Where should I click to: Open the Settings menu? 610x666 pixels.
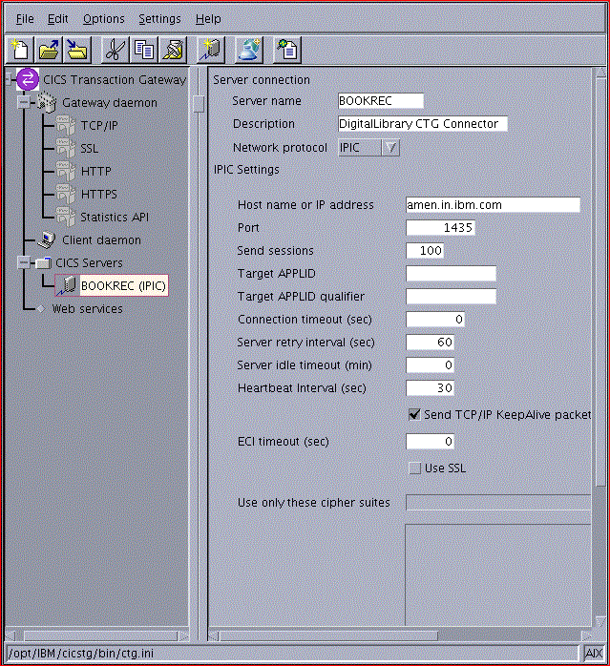tap(159, 18)
